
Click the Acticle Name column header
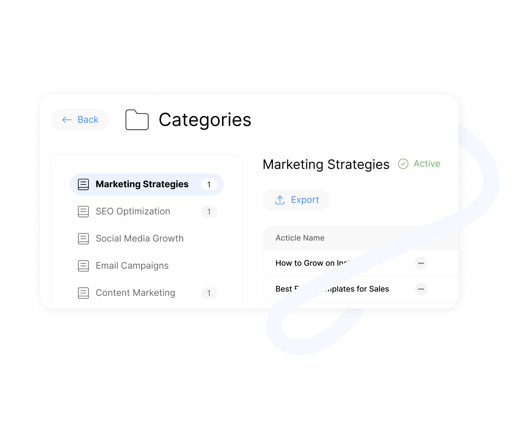click(x=300, y=238)
